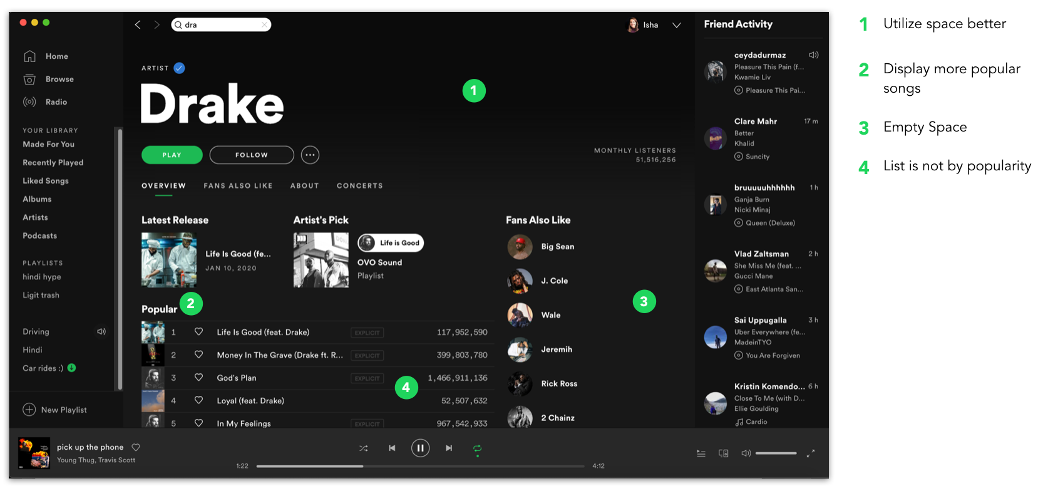Open the play queue
Viewport: 1048px width, 486px height.
(701, 453)
